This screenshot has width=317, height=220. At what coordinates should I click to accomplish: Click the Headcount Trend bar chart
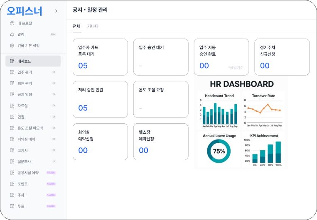coord(219,110)
